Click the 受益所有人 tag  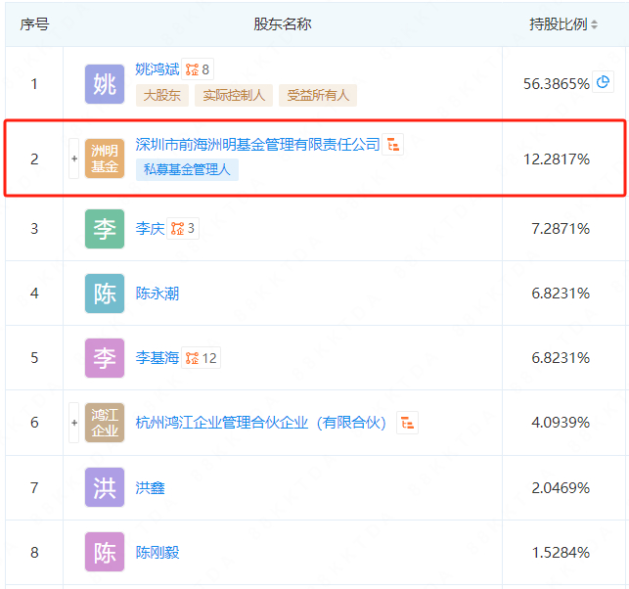[318, 96]
